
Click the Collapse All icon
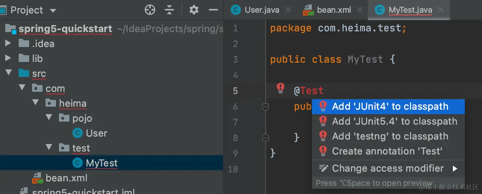click(x=170, y=10)
